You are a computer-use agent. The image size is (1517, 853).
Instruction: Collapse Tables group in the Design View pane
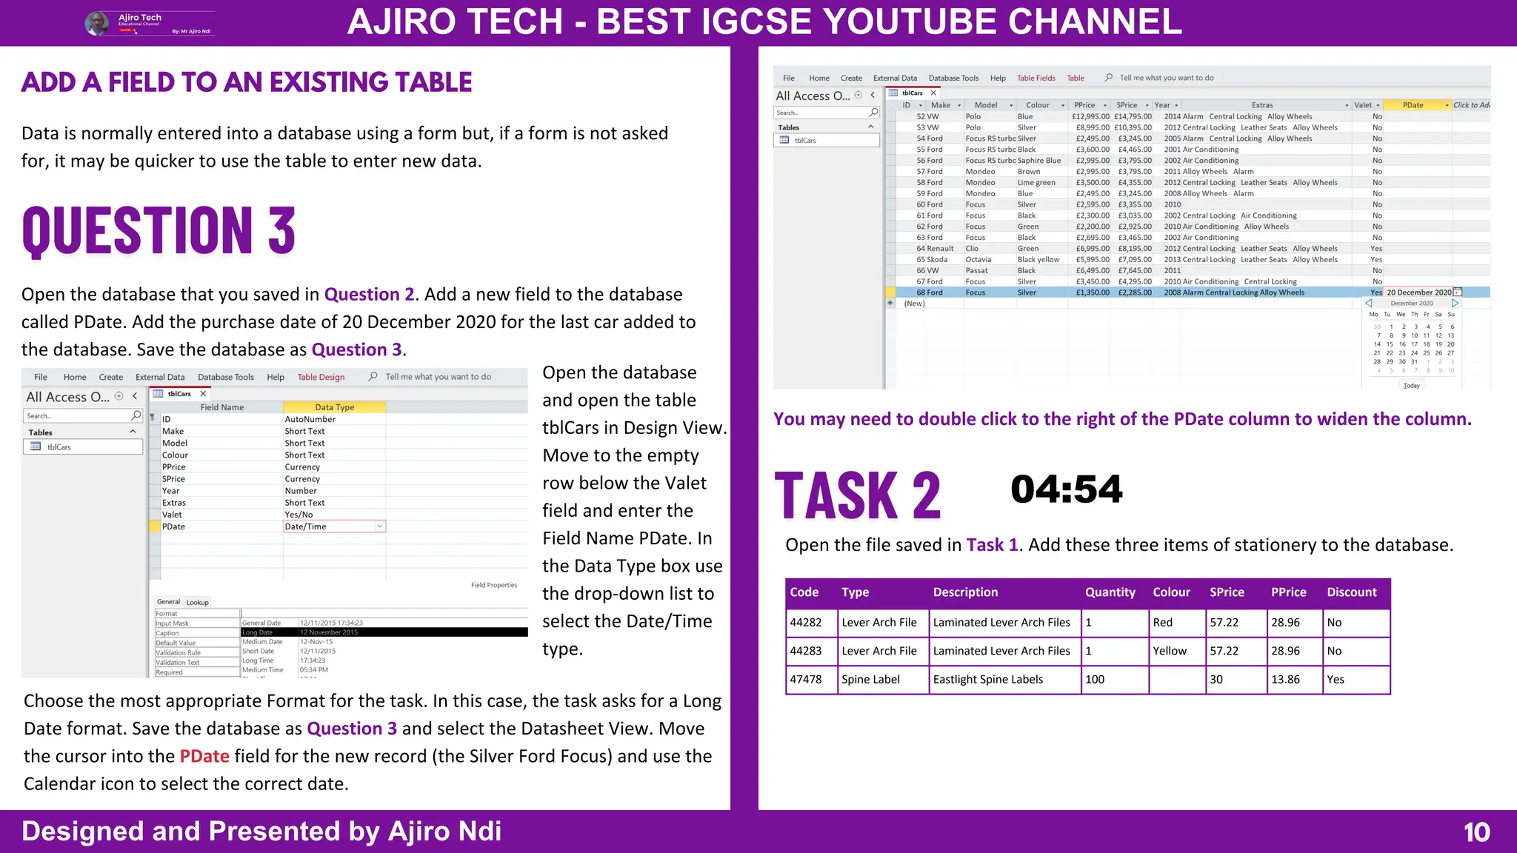133,432
